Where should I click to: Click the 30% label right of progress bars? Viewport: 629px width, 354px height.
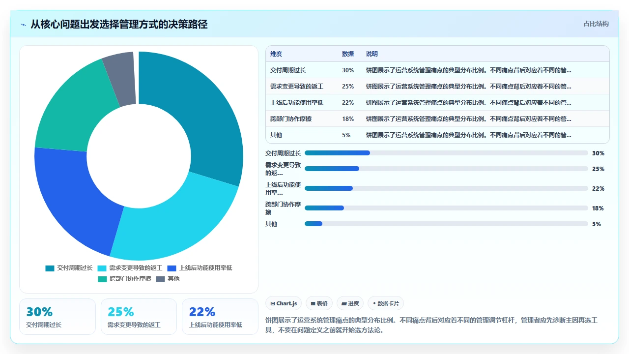[x=598, y=153]
